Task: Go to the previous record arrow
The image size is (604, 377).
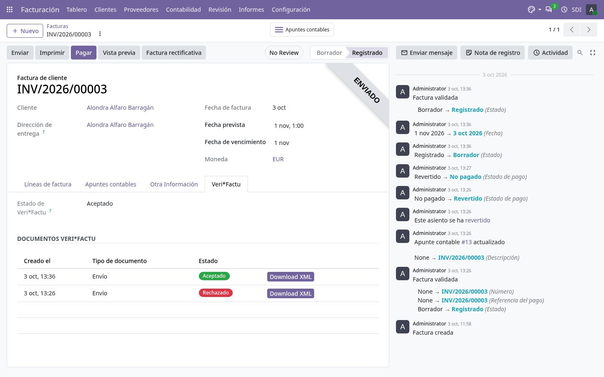Action: (x=572, y=30)
